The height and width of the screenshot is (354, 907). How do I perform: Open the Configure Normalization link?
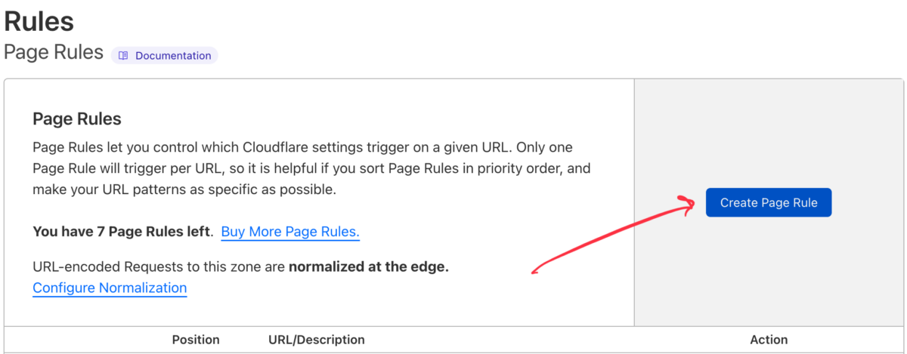[x=110, y=288]
